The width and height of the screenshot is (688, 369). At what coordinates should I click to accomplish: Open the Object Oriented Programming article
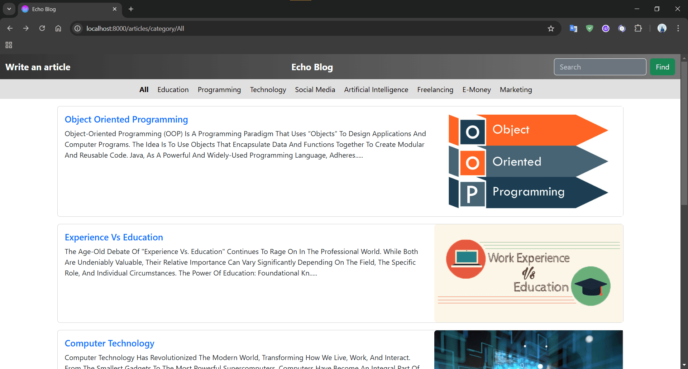click(x=126, y=119)
